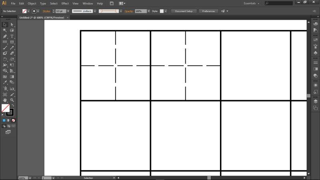Select the Mesh tool
The width and height of the screenshot is (320, 180).
tap(5, 77)
